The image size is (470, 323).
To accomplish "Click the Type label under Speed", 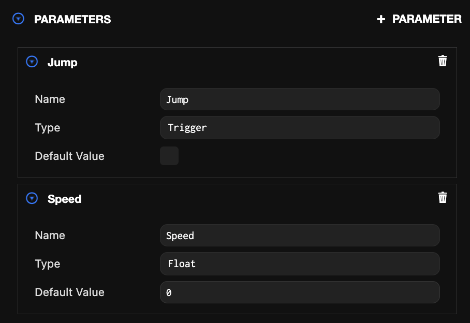I will pos(48,264).
